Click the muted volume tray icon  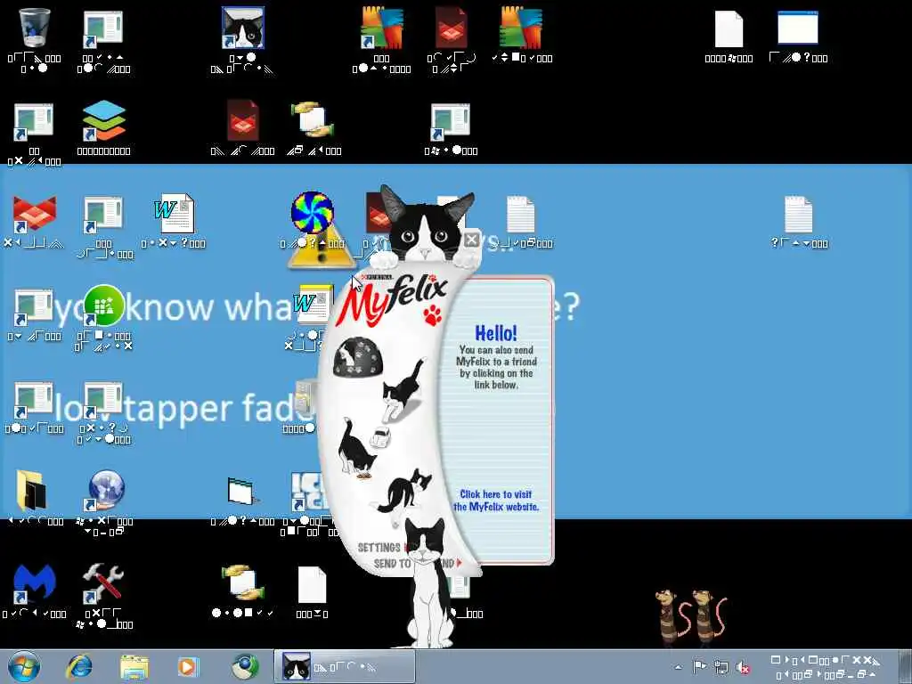point(743,667)
